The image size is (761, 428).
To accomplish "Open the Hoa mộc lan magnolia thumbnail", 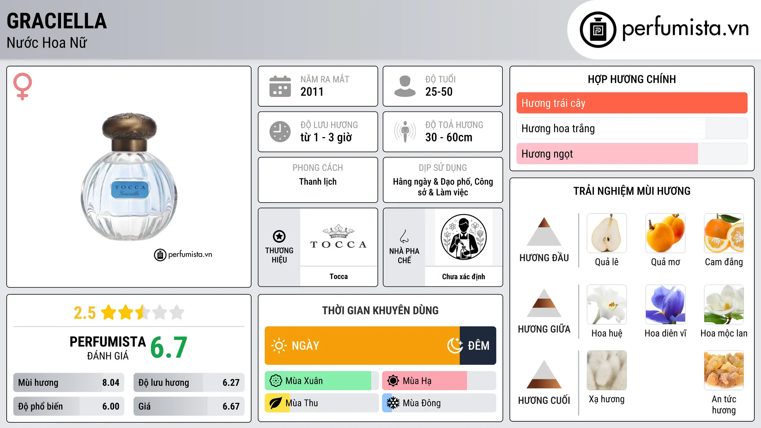I will click(724, 305).
